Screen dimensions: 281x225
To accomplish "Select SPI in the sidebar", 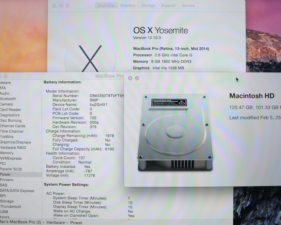I will pos(3,196).
